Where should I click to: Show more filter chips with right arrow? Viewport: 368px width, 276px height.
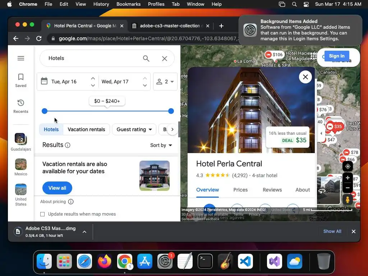[x=172, y=129]
